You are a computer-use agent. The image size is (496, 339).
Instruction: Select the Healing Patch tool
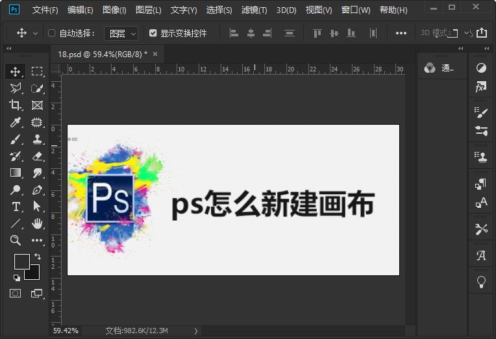37,122
